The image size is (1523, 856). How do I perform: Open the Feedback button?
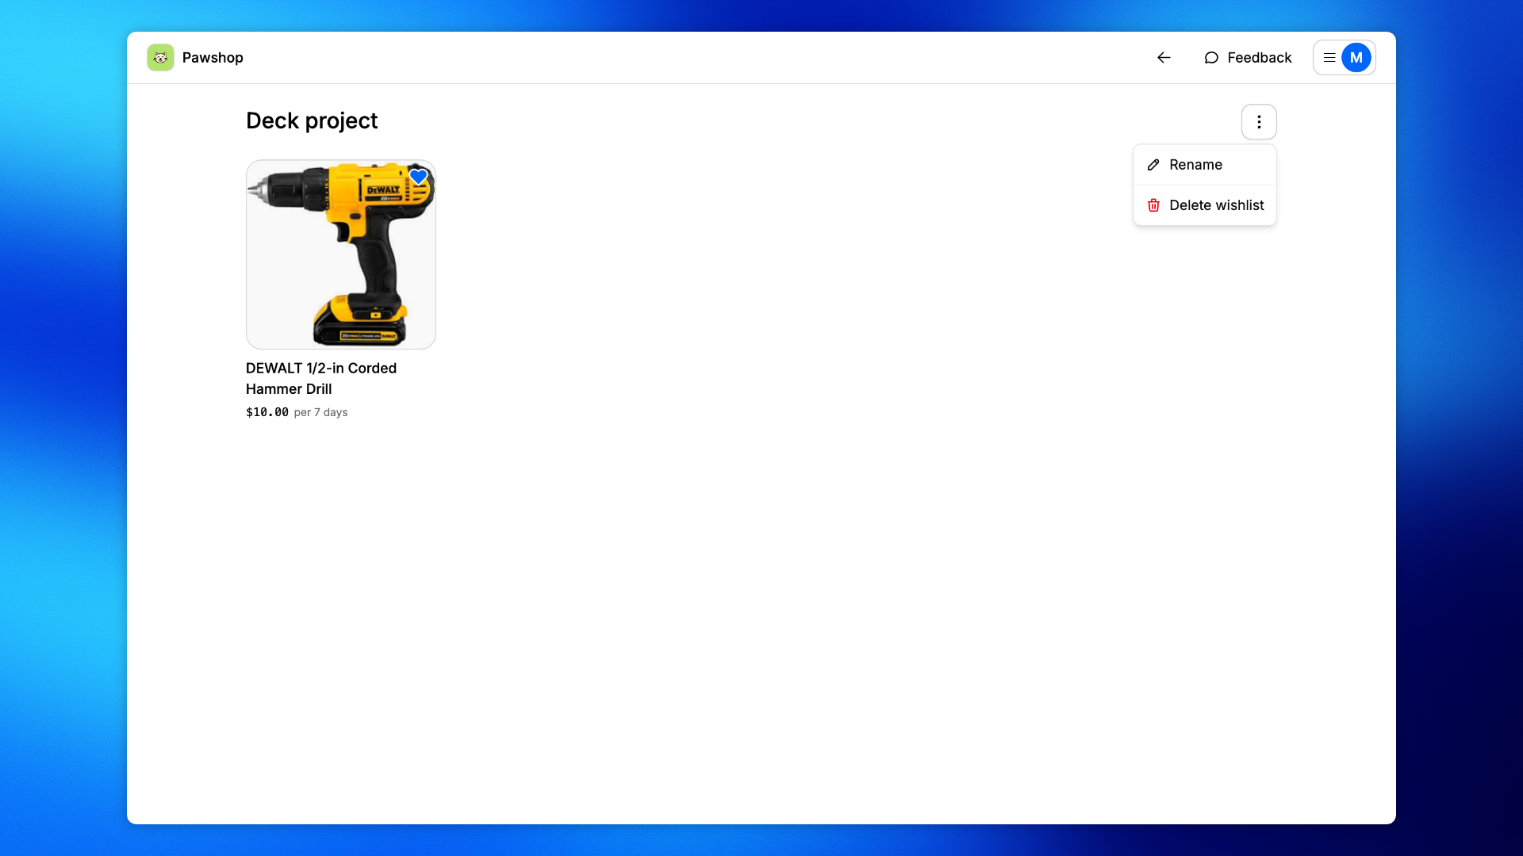[x=1248, y=57]
